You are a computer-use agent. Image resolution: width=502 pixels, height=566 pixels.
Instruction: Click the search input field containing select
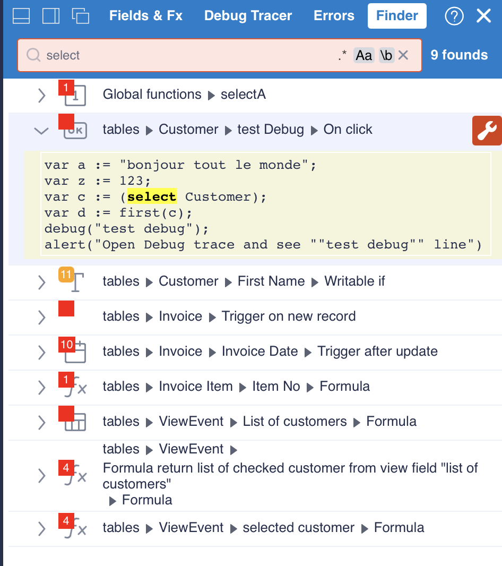(x=186, y=55)
